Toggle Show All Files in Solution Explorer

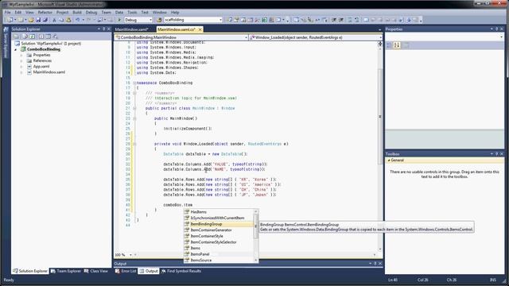[25, 37]
